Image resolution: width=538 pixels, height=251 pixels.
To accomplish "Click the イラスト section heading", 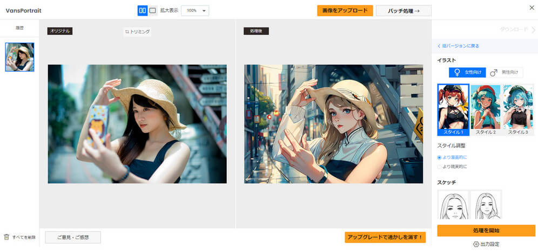I will pyautogui.click(x=447, y=60).
